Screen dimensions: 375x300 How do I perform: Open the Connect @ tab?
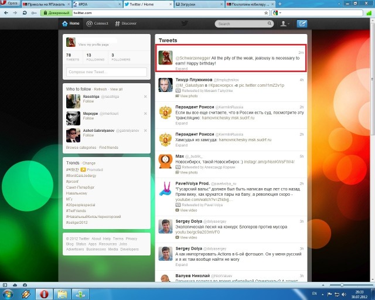pyautogui.click(x=97, y=23)
